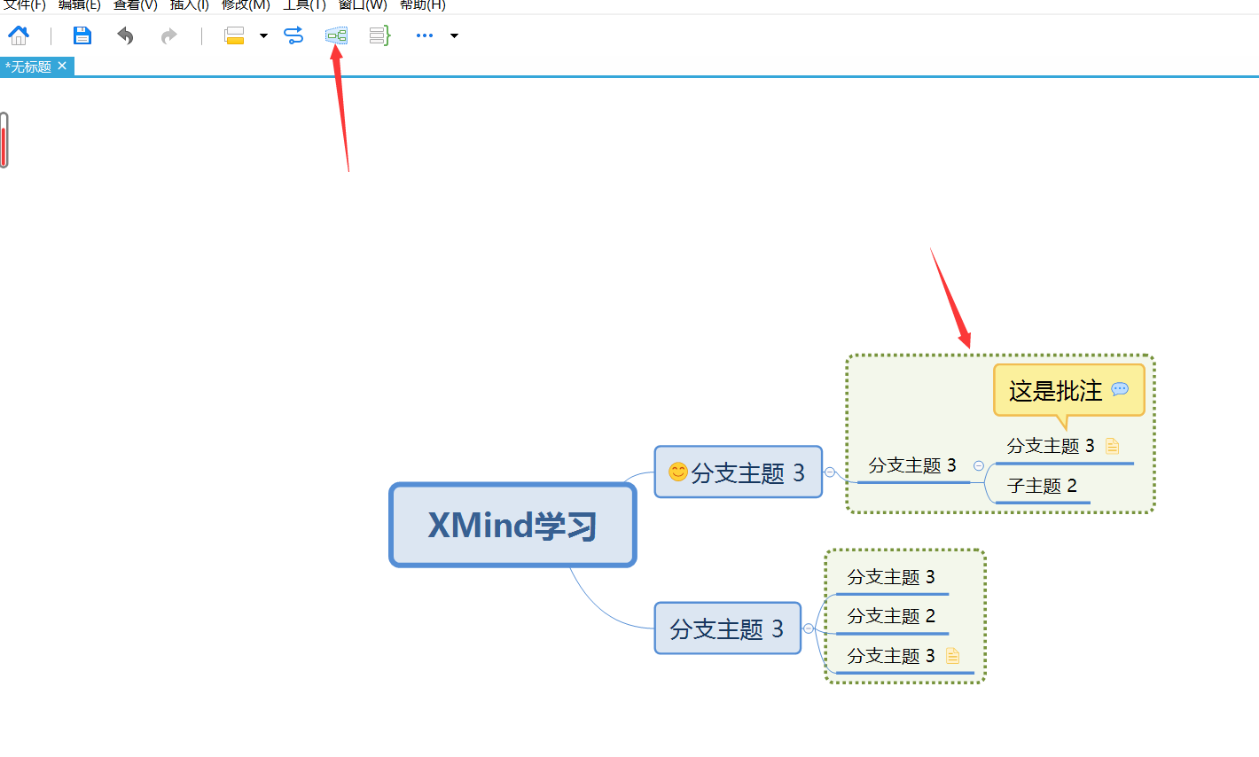Collapse the upper 分支主题 3 branch
The width and height of the screenshot is (1259, 757).
(829, 472)
